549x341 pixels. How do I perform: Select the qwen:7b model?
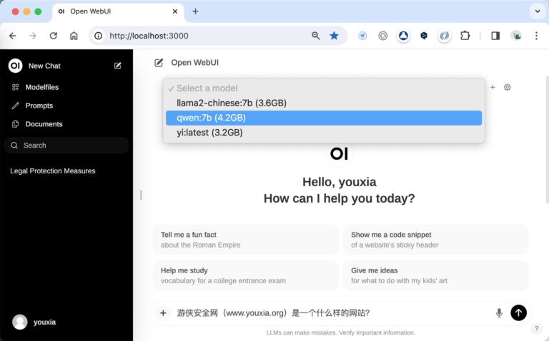[x=324, y=118]
